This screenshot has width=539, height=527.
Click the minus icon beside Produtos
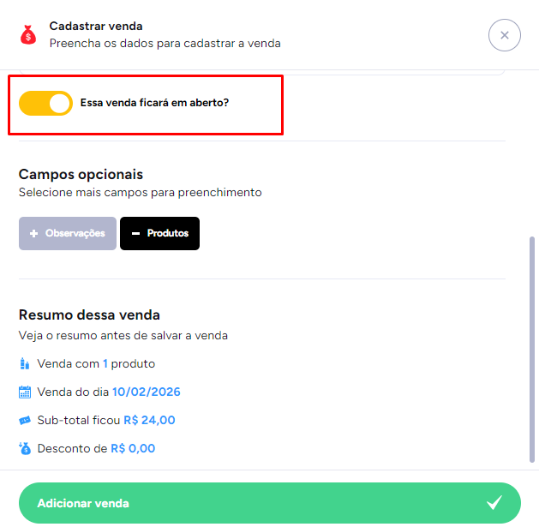point(135,233)
